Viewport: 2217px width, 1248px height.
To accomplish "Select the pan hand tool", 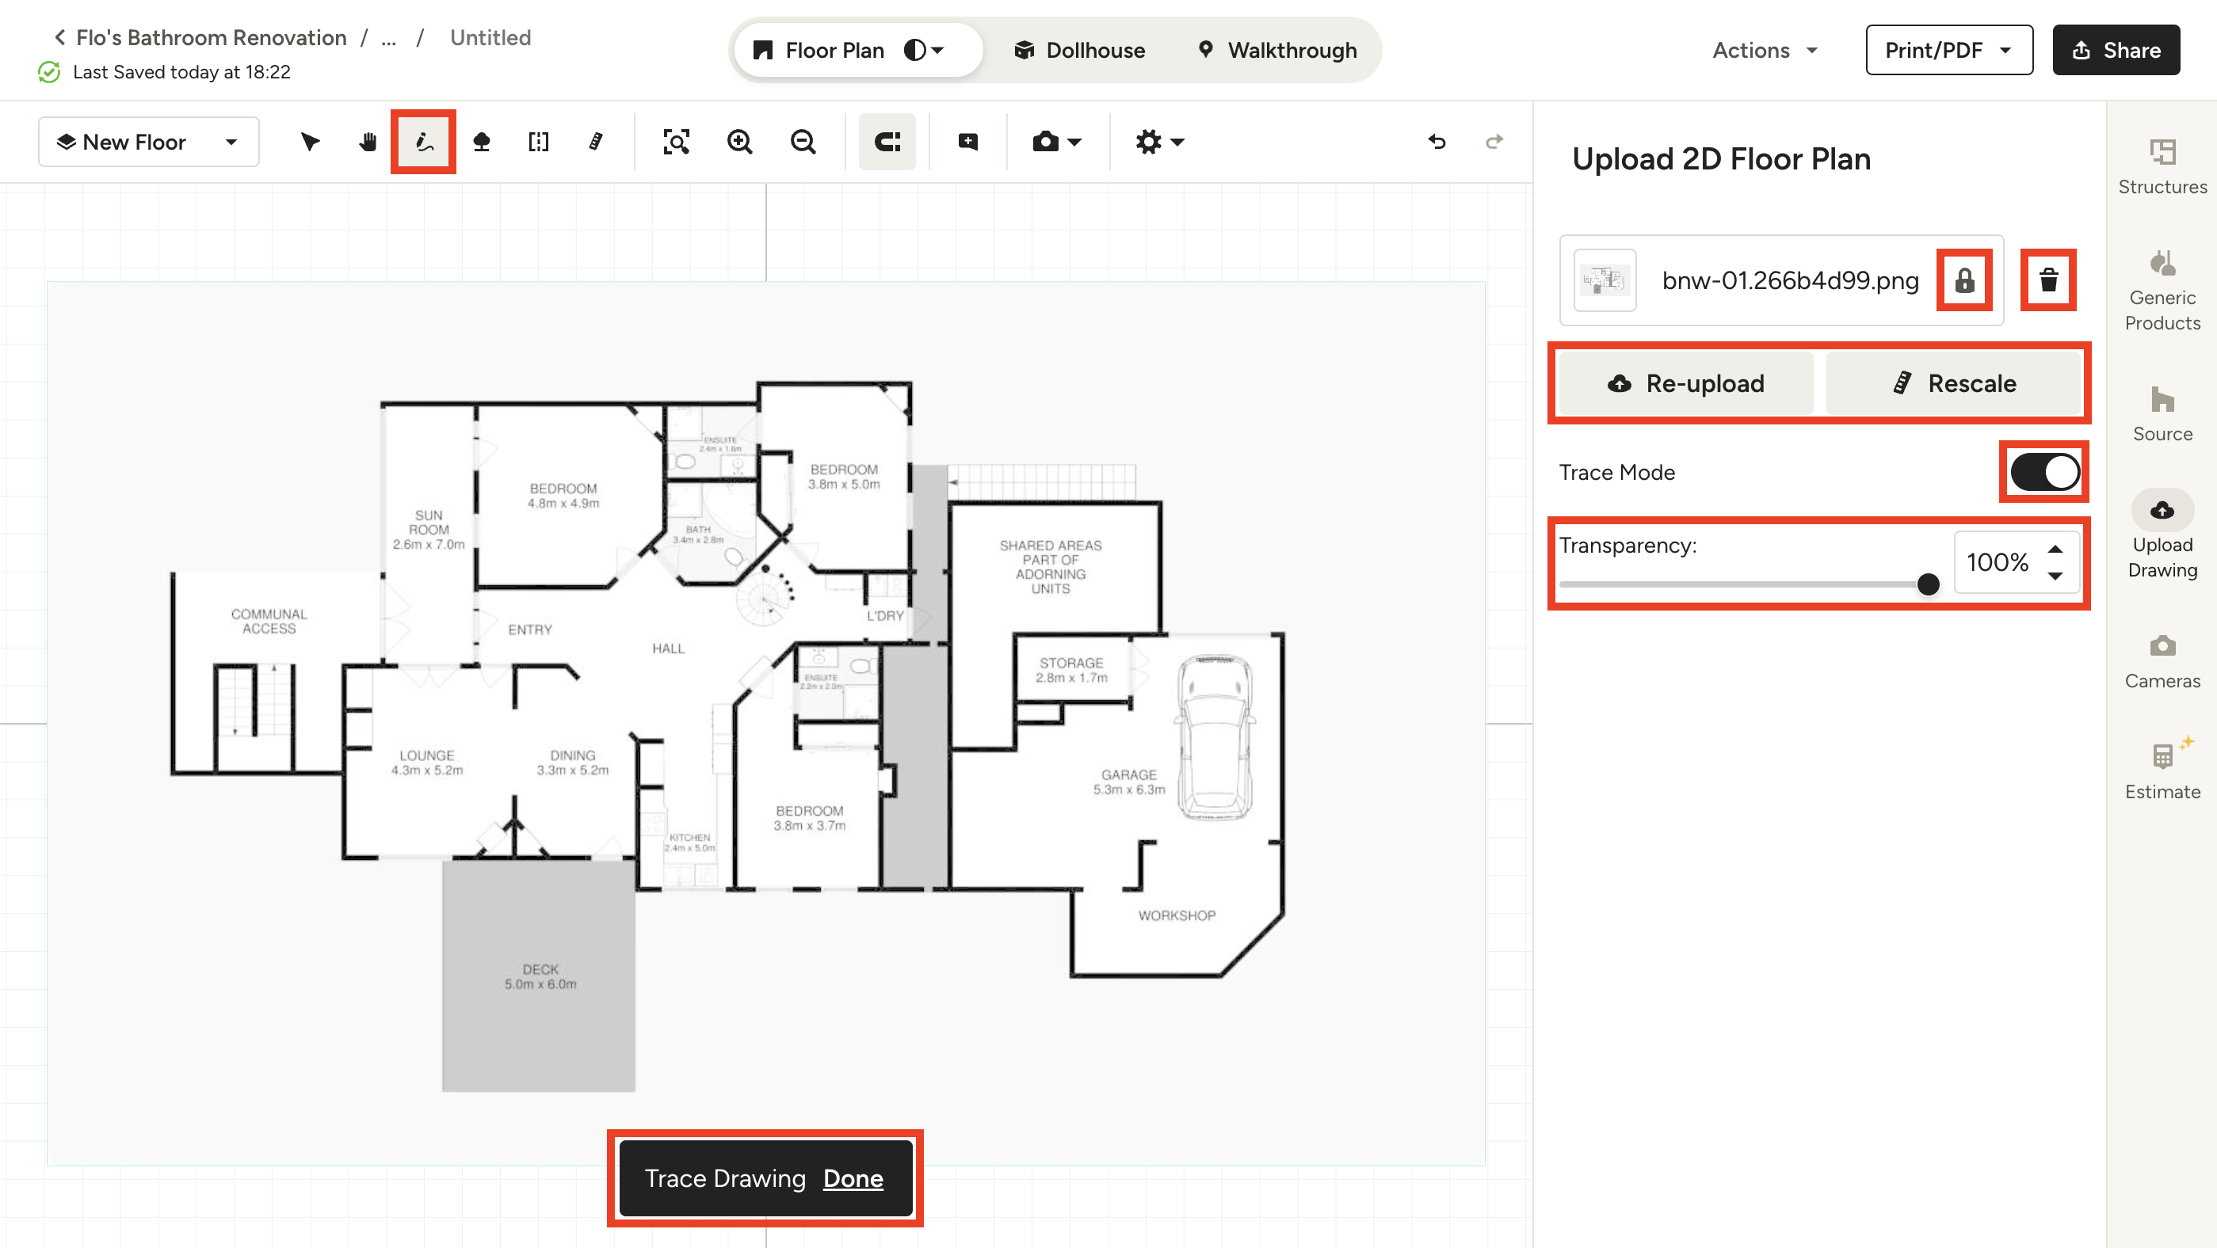I will point(368,142).
